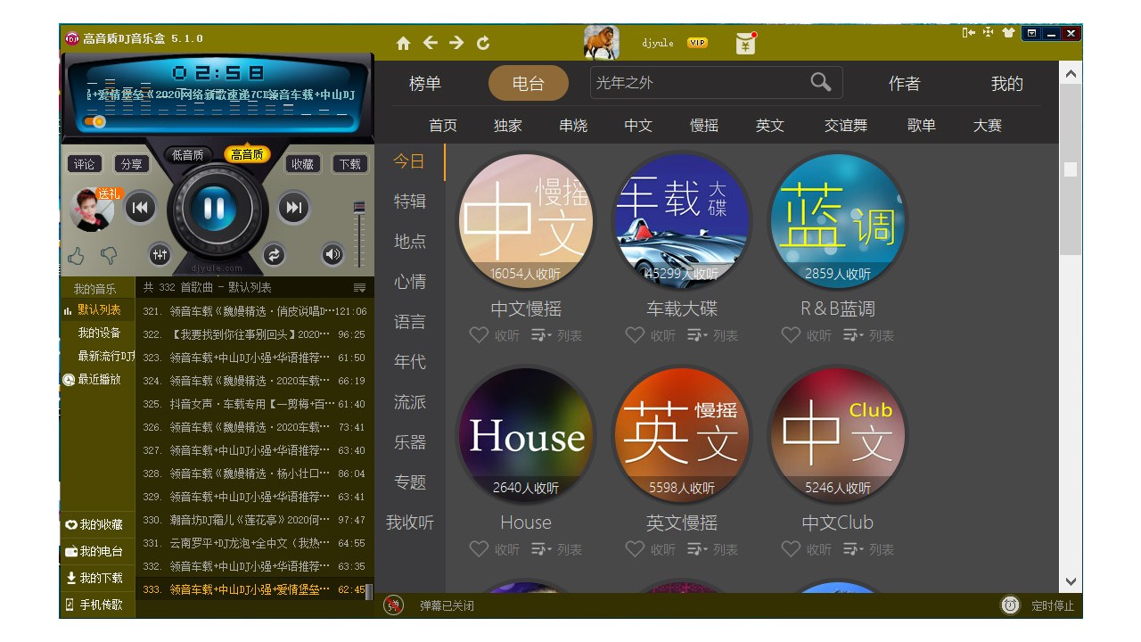Image resolution: width=1141 pixels, height=642 pixels.
Task: Open the 列表 dropdown for 中文Club
Action: point(869,549)
